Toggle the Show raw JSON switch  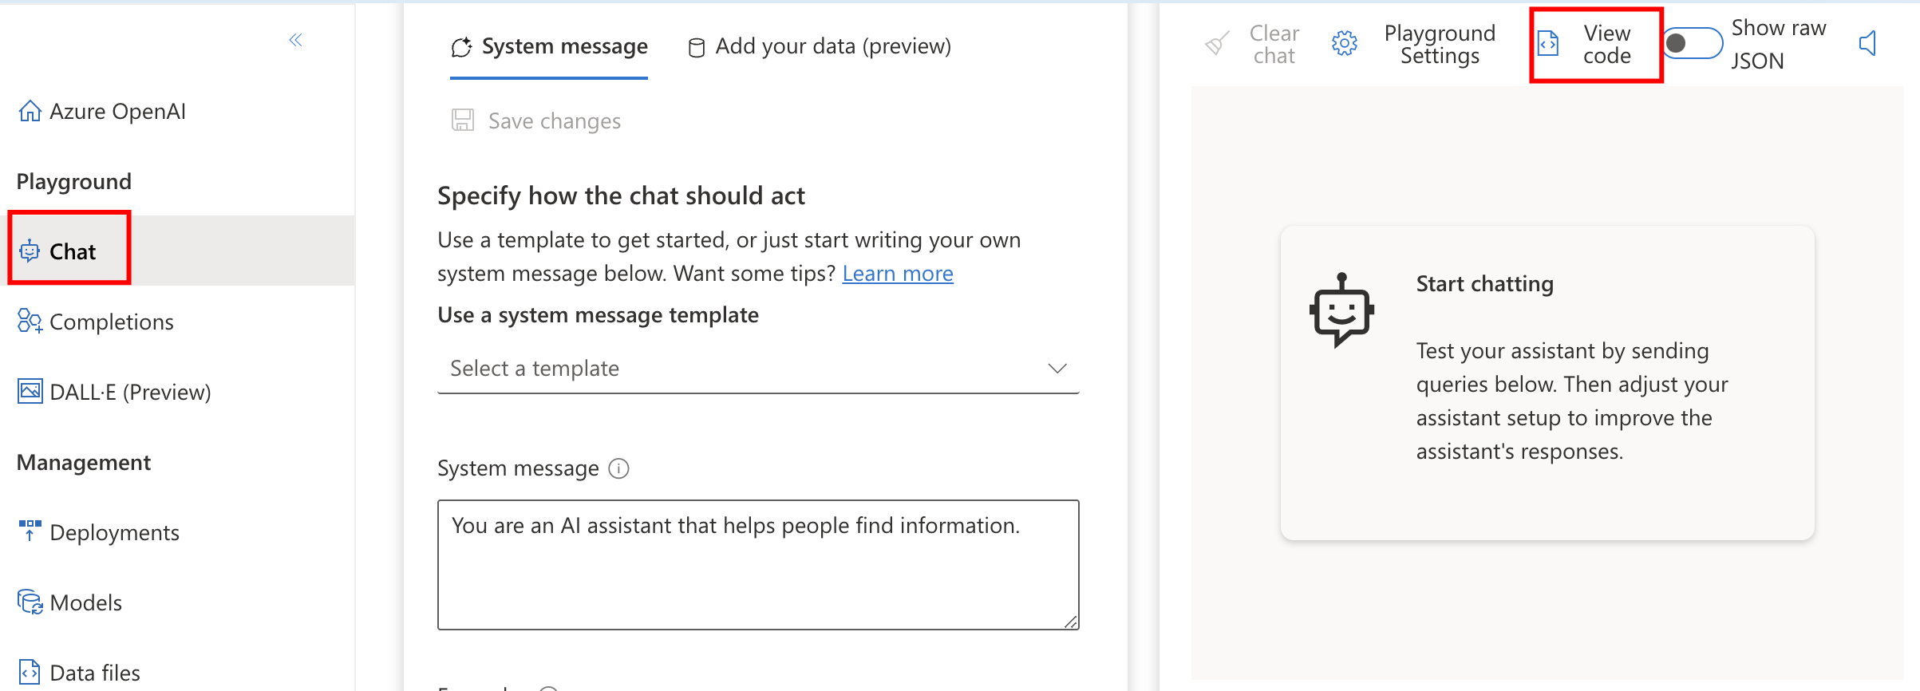pos(1692,43)
